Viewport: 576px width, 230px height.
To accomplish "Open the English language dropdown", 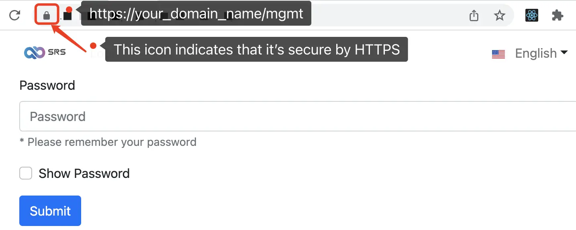I will pos(536,53).
